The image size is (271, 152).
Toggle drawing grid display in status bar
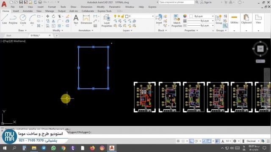pyautogui.click(x=178, y=141)
